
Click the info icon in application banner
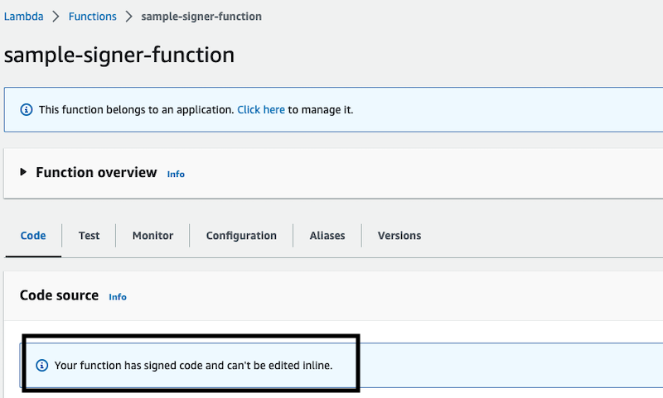pyautogui.click(x=27, y=110)
